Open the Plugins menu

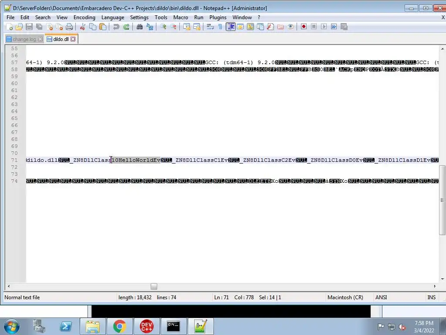coord(218,17)
